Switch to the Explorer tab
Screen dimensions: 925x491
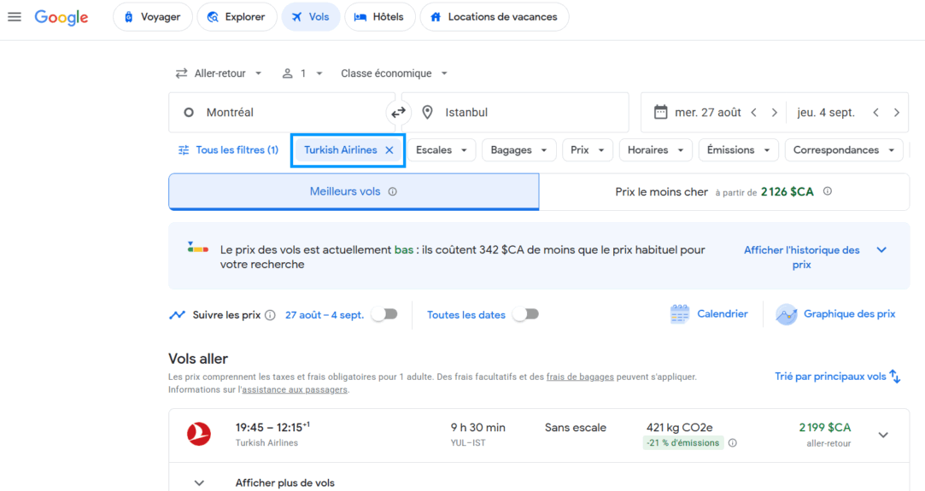coord(237,17)
